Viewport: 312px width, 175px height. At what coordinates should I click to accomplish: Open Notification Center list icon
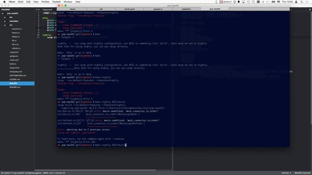click(x=307, y=2)
